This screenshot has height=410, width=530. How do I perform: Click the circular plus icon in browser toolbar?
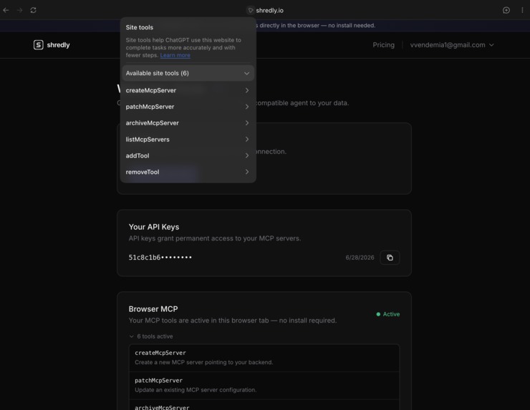[506, 10]
